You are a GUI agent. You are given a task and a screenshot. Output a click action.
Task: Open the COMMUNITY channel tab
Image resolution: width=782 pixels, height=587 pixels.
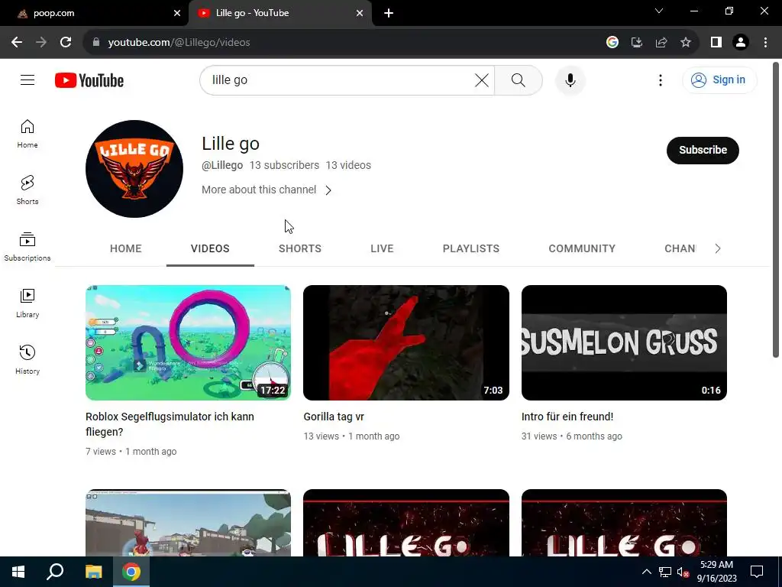pos(582,248)
